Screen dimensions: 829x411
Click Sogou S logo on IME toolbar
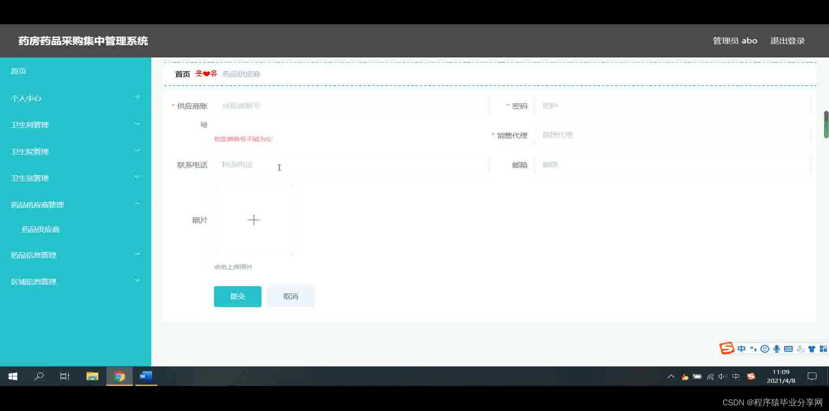pos(727,348)
